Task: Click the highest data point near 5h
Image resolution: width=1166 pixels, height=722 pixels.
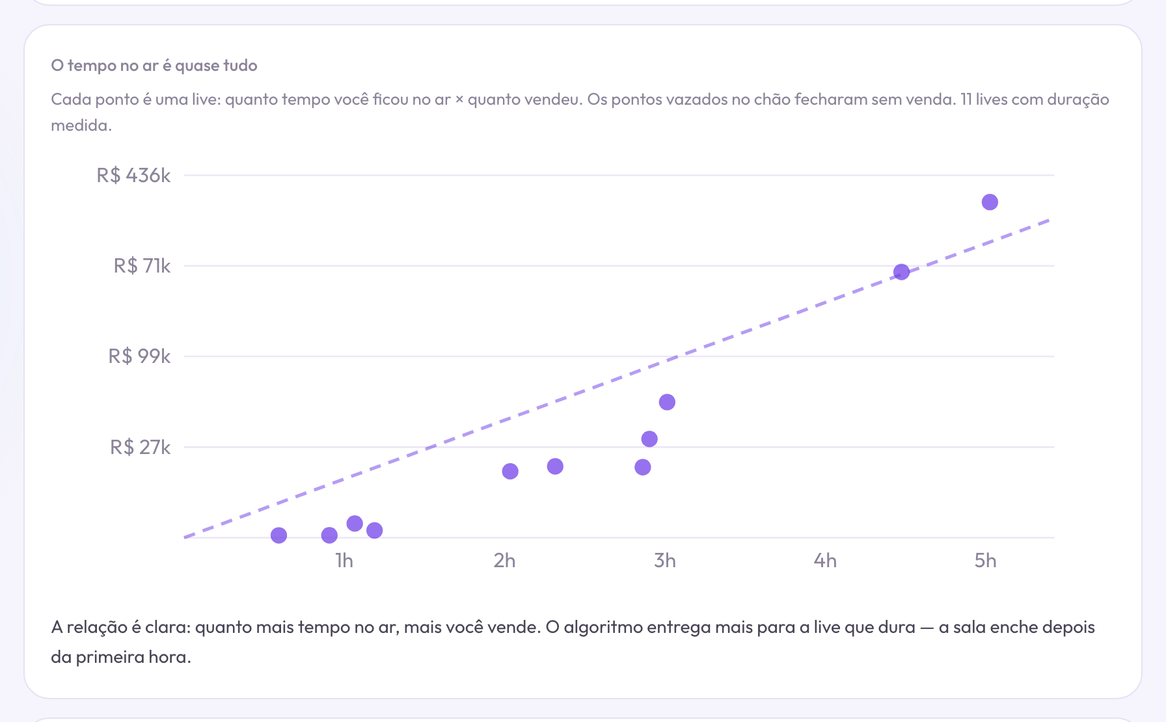Action: tap(990, 202)
